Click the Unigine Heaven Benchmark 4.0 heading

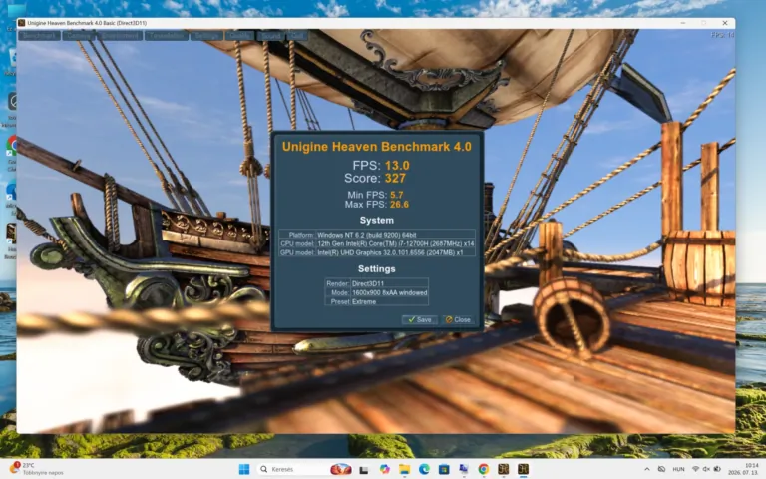coord(377,146)
